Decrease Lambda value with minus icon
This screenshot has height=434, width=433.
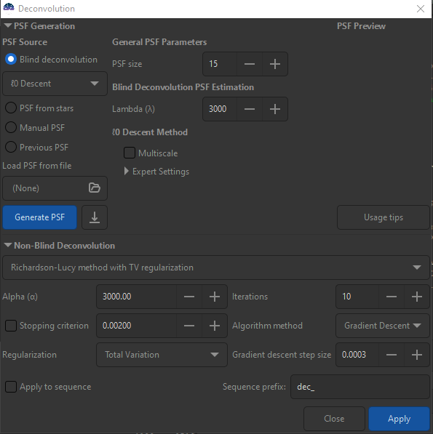250,109
